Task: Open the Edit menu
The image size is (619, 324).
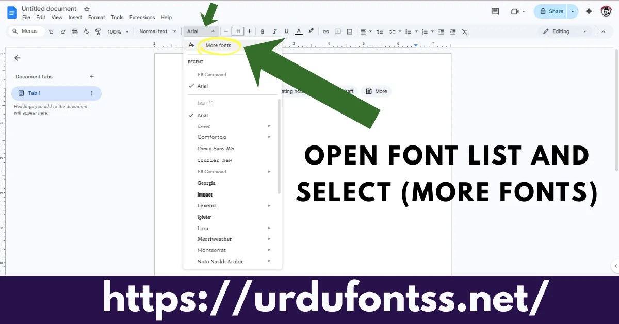Action: pos(41,18)
